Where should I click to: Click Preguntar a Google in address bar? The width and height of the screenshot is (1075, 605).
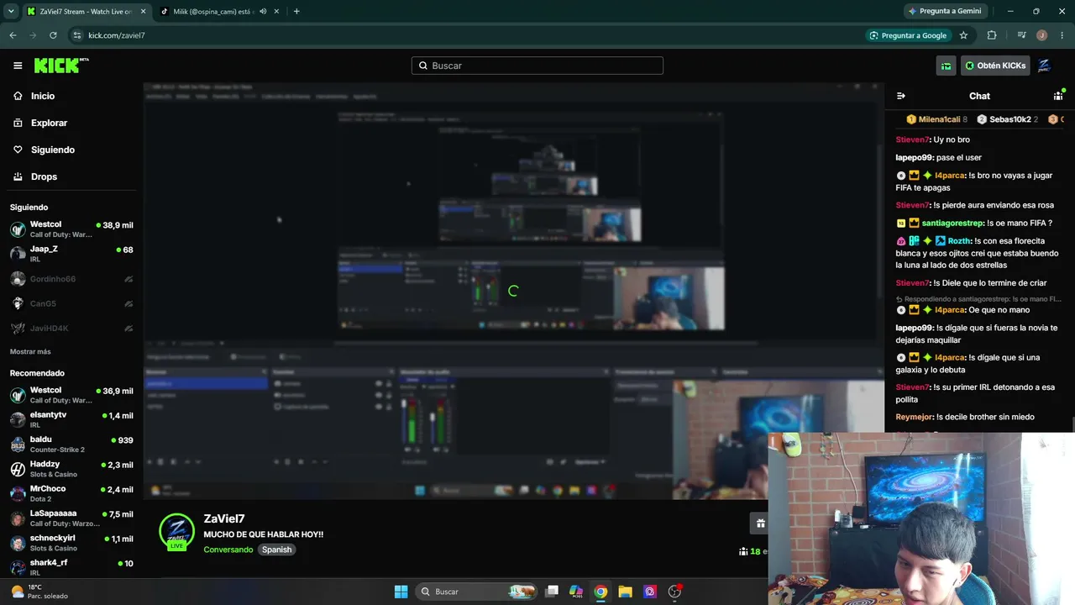click(908, 35)
